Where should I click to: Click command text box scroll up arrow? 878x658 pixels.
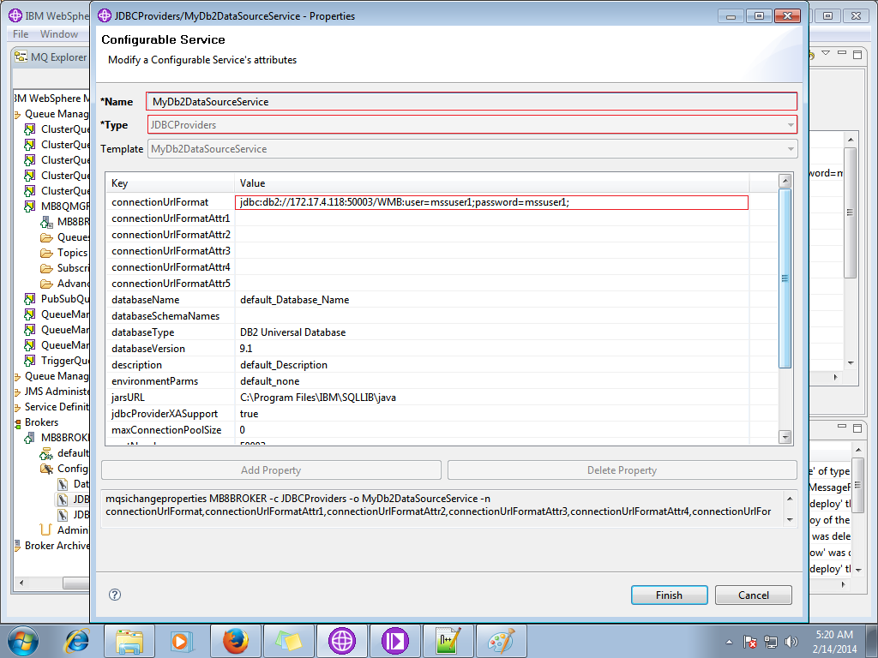point(790,498)
